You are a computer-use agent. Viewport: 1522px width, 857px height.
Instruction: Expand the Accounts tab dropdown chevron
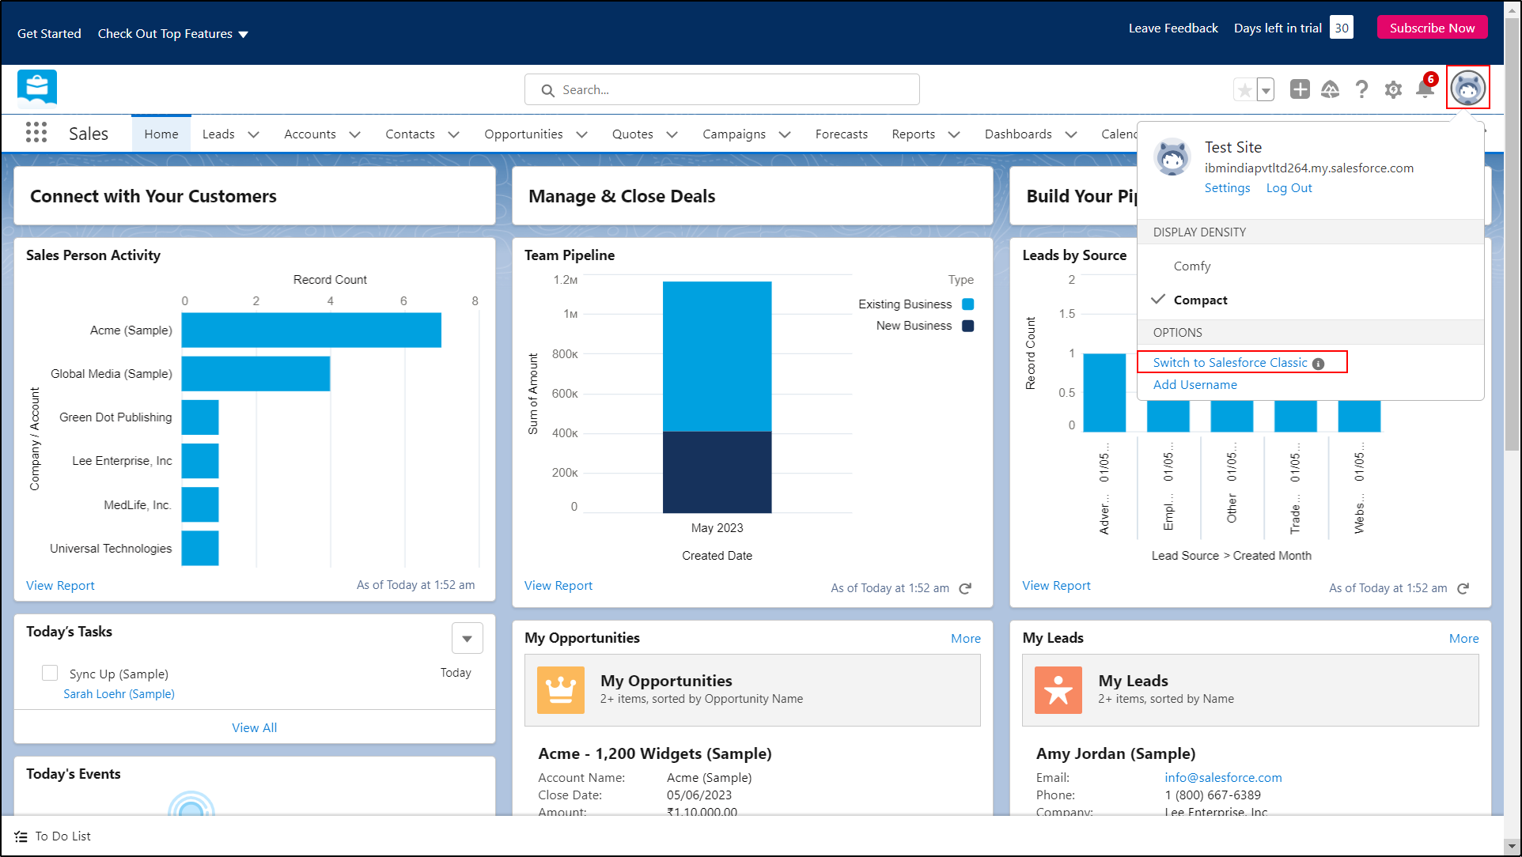[x=355, y=134]
